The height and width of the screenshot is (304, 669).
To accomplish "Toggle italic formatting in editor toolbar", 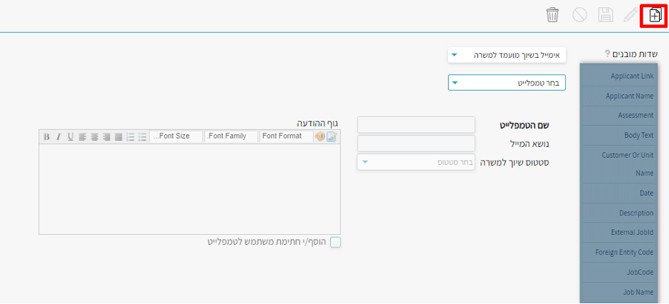I will [59, 136].
